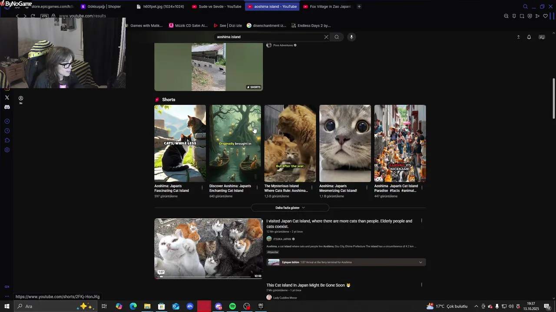Go back to the previous browser page
The width and height of the screenshot is (556, 312).
coord(17,16)
